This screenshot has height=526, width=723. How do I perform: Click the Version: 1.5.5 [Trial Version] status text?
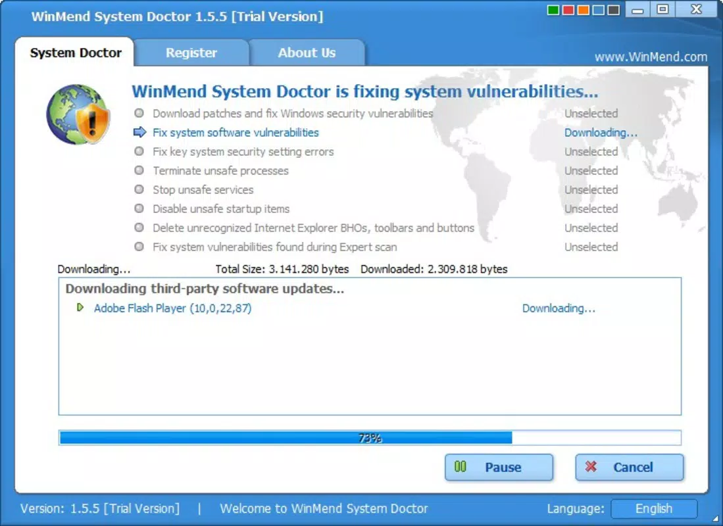coord(100,508)
